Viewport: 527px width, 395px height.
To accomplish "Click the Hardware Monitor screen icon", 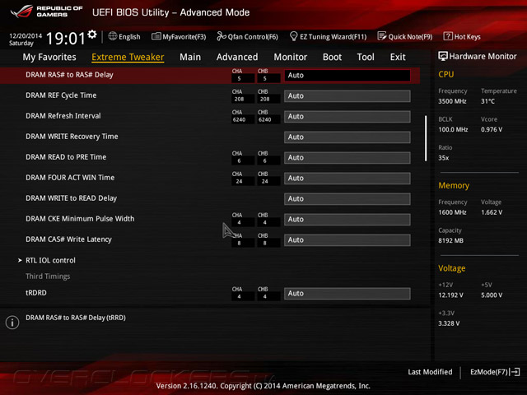I will click(x=443, y=56).
